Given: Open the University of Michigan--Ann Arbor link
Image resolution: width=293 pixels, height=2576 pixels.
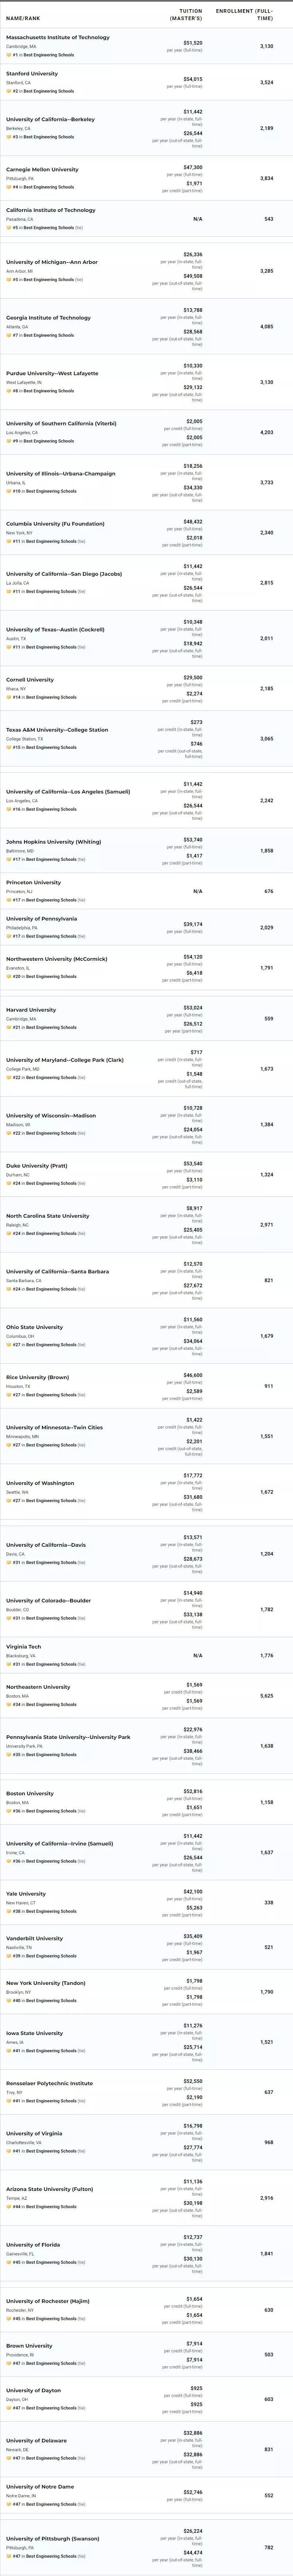Looking at the screenshot, I should click(52, 262).
